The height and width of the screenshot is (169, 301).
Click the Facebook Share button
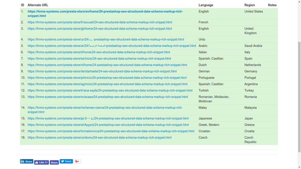54,162
